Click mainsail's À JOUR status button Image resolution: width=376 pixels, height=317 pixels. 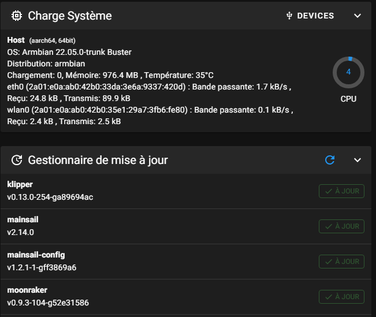tap(341, 226)
